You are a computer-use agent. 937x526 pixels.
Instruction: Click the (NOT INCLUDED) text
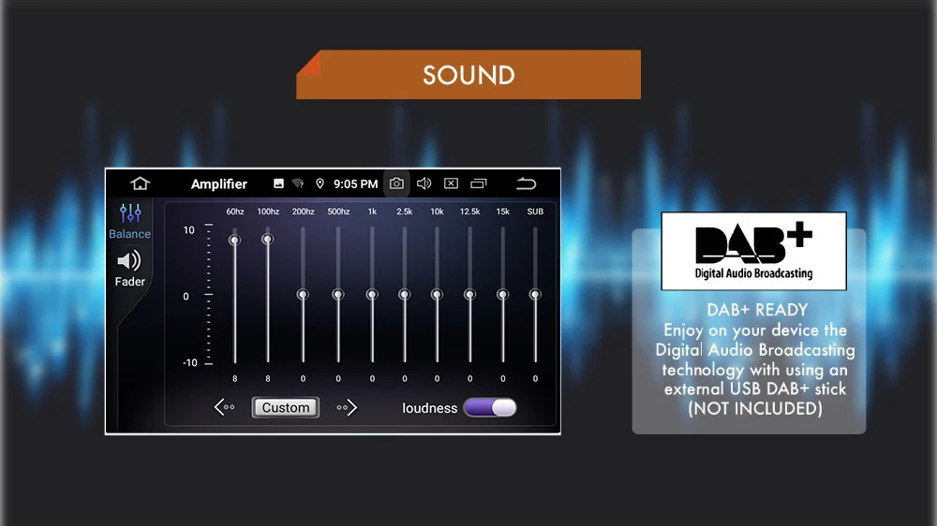point(755,408)
